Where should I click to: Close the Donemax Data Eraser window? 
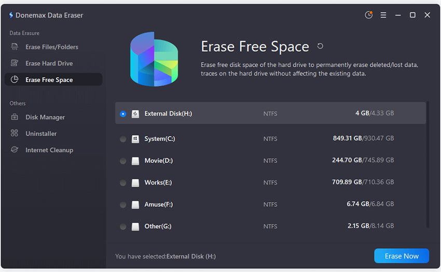[x=427, y=15]
